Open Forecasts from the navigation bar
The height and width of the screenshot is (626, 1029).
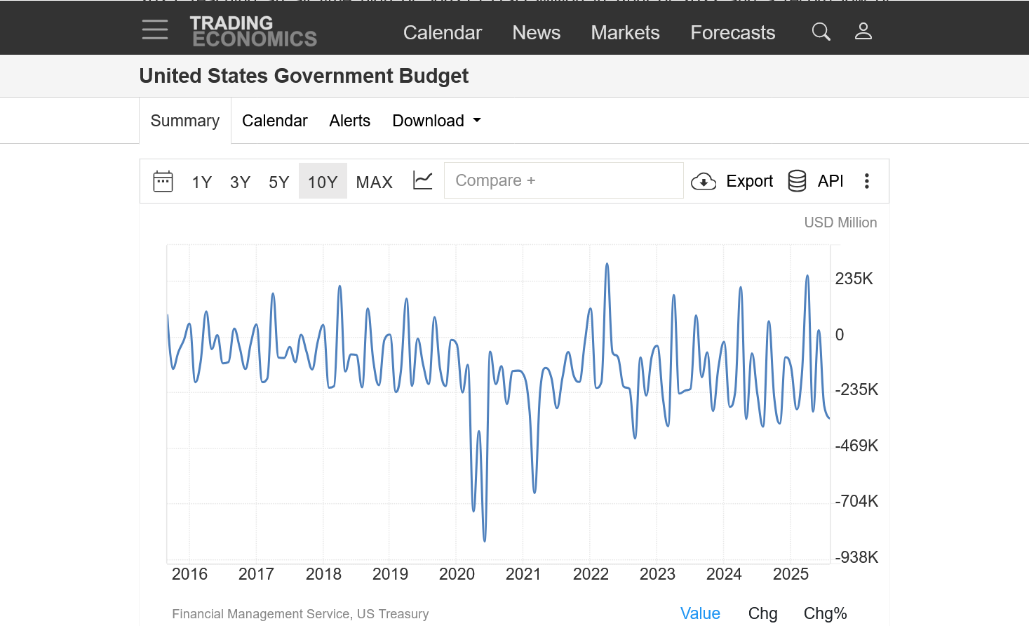[x=732, y=33]
